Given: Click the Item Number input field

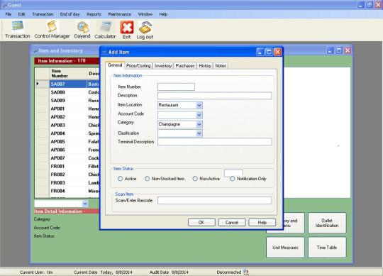Looking at the screenshot, I should point(176,87).
